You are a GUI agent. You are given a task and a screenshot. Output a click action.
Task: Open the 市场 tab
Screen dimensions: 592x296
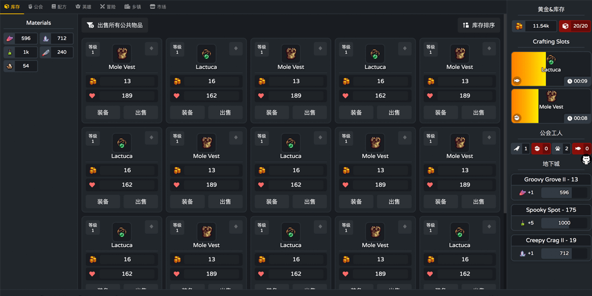157,7
